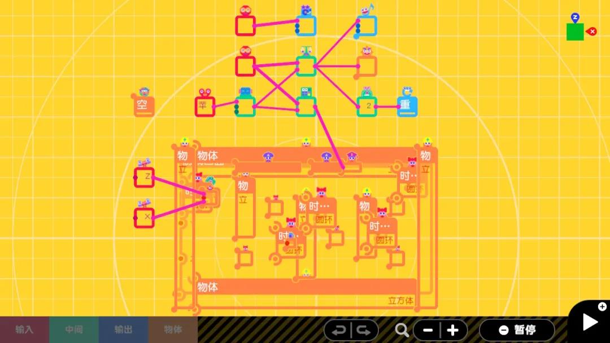Click the red X icon beside the green square

click(x=592, y=32)
